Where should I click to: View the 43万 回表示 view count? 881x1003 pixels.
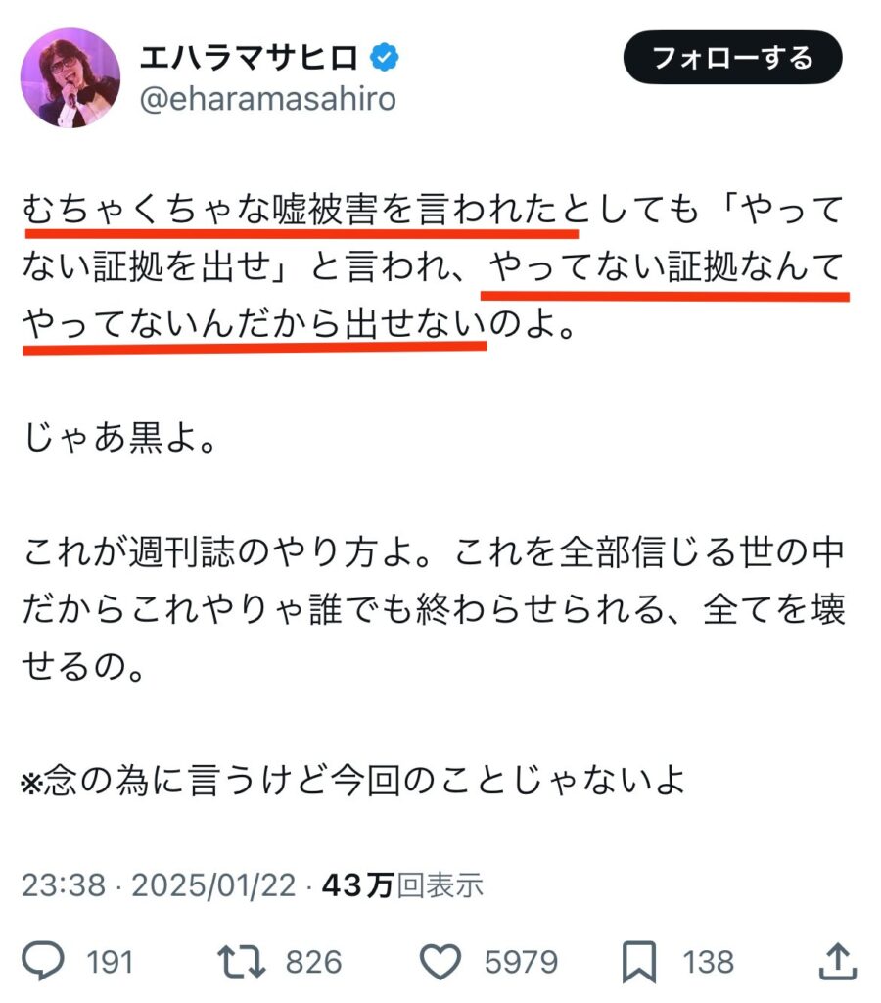[402, 885]
